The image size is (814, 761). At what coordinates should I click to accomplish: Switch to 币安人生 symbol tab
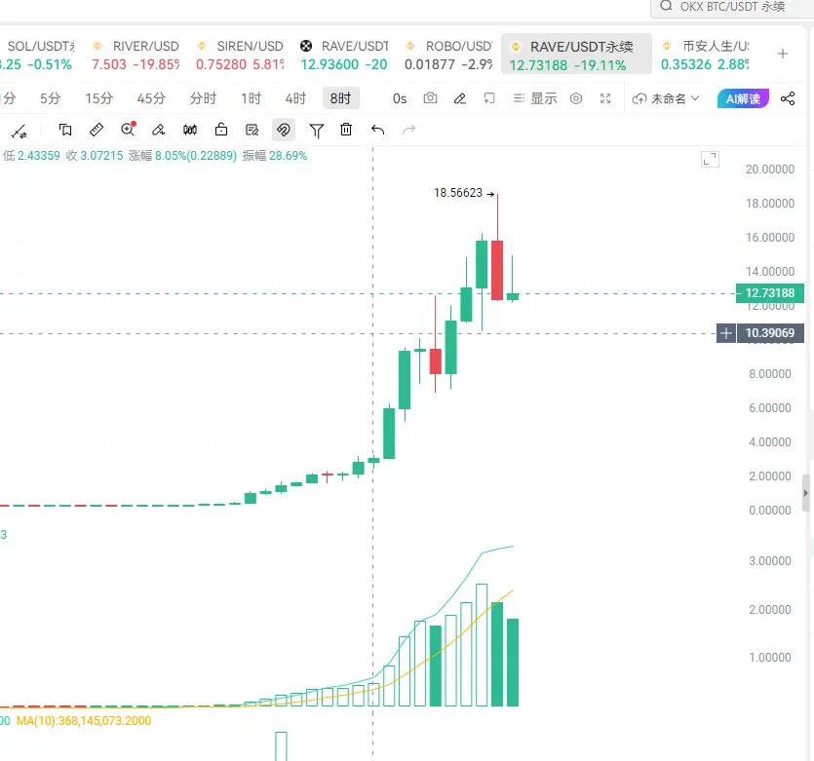point(705,55)
